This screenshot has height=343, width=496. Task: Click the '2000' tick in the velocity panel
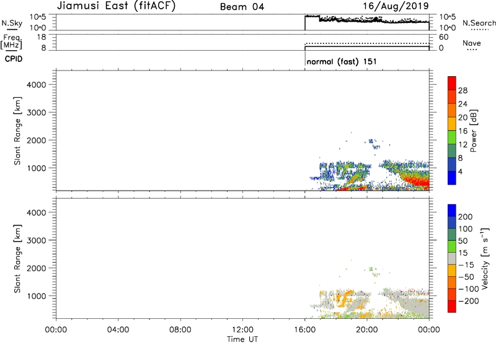(x=37, y=268)
